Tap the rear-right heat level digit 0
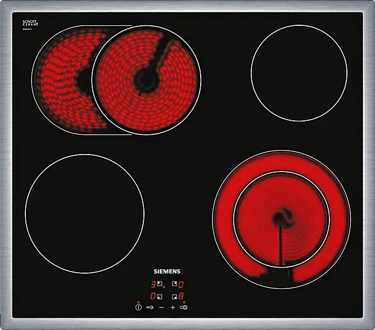Image resolution: width=375 pixels, height=330 pixels. click(182, 284)
